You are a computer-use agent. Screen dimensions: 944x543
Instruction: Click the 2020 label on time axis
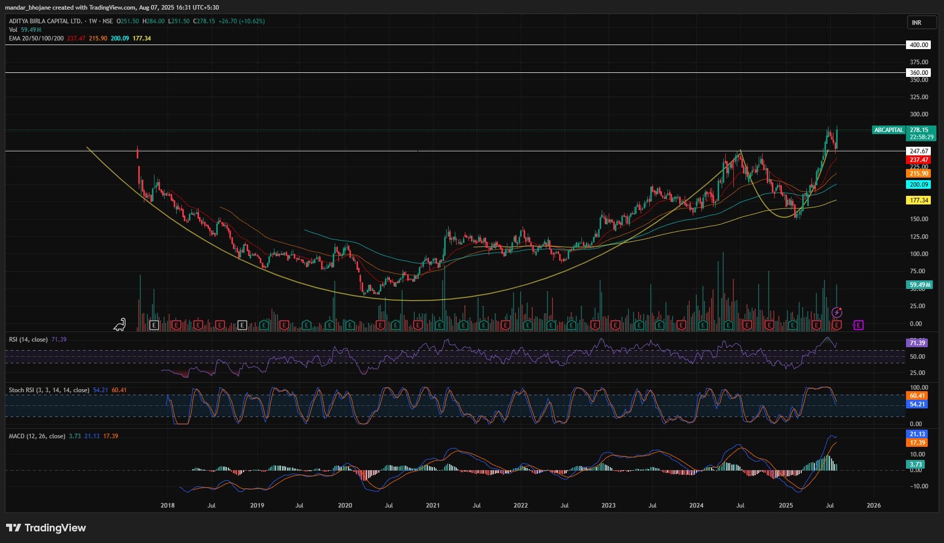click(x=345, y=506)
